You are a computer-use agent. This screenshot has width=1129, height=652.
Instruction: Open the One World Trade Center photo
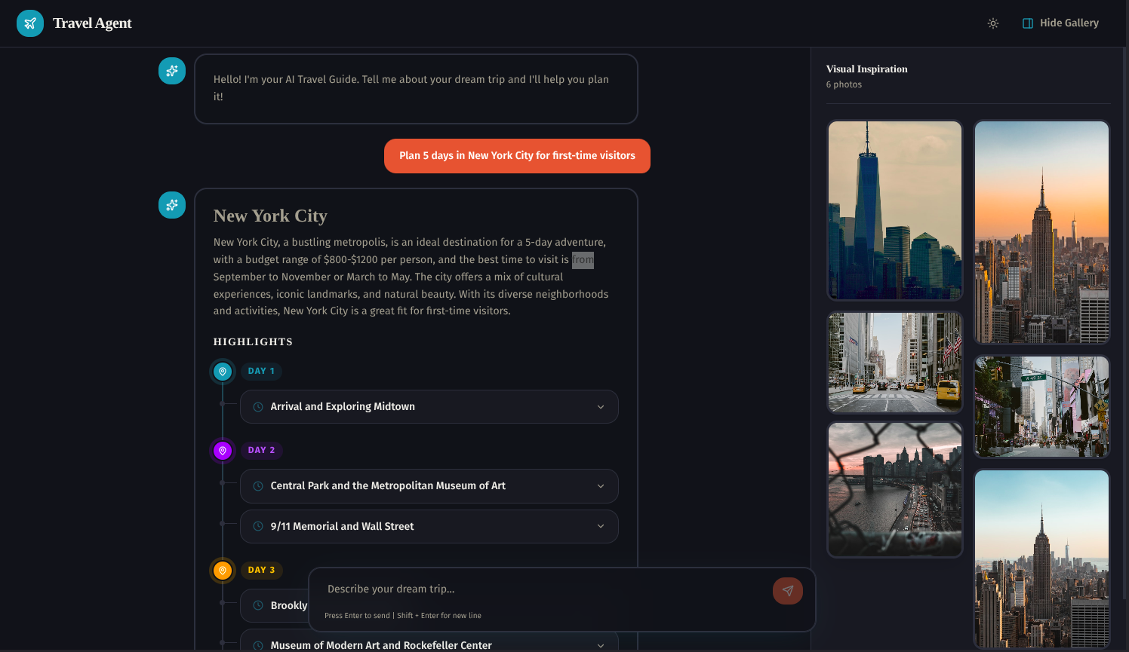pyautogui.click(x=894, y=210)
